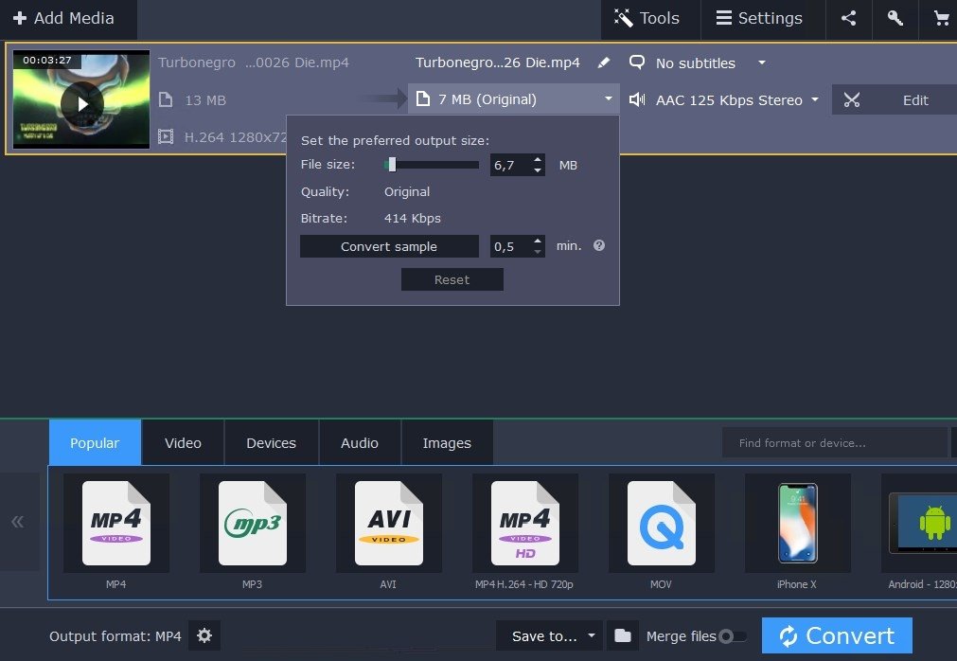
Task: Select the MP4 H.264 HD 720p format
Action: click(x=525, y=523)
